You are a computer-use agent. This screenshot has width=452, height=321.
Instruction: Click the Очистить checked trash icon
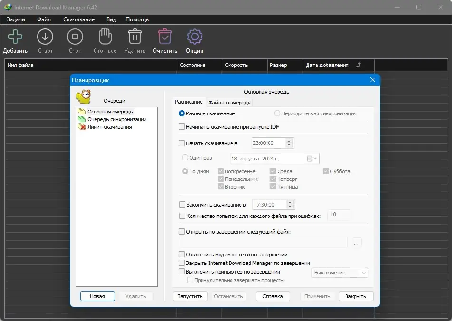(x=165, y=36)
